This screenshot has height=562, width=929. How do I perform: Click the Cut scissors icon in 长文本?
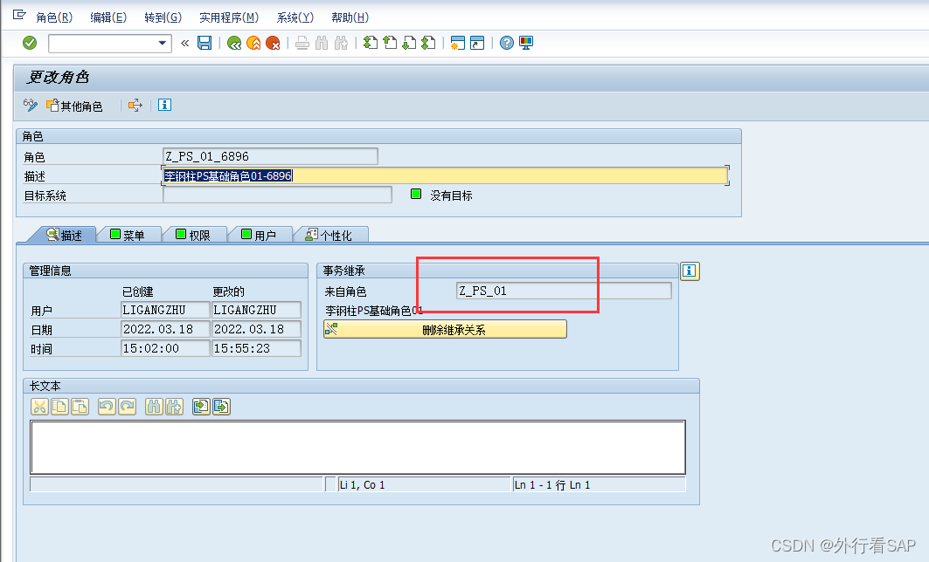[39, 407]
